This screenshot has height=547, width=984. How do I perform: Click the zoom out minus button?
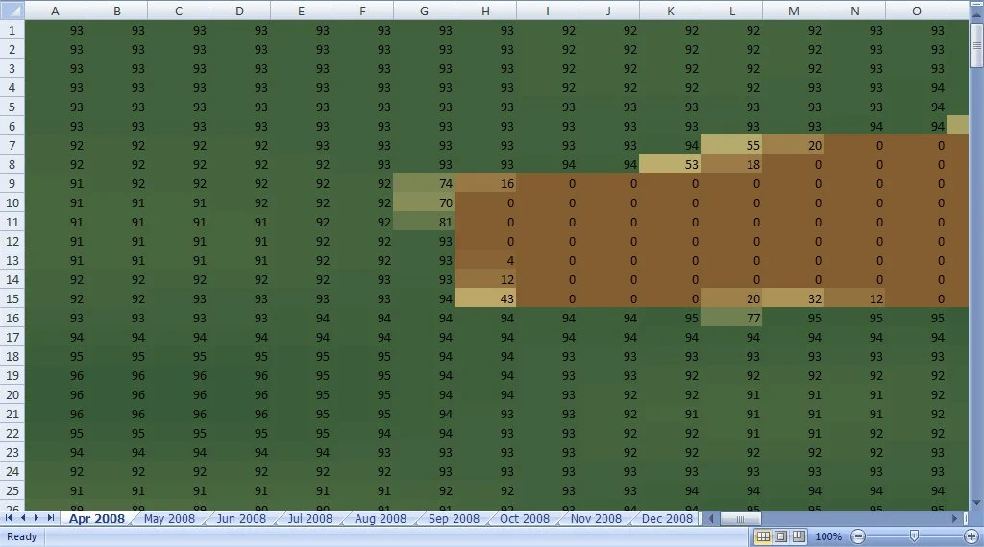tap(858, 536)
